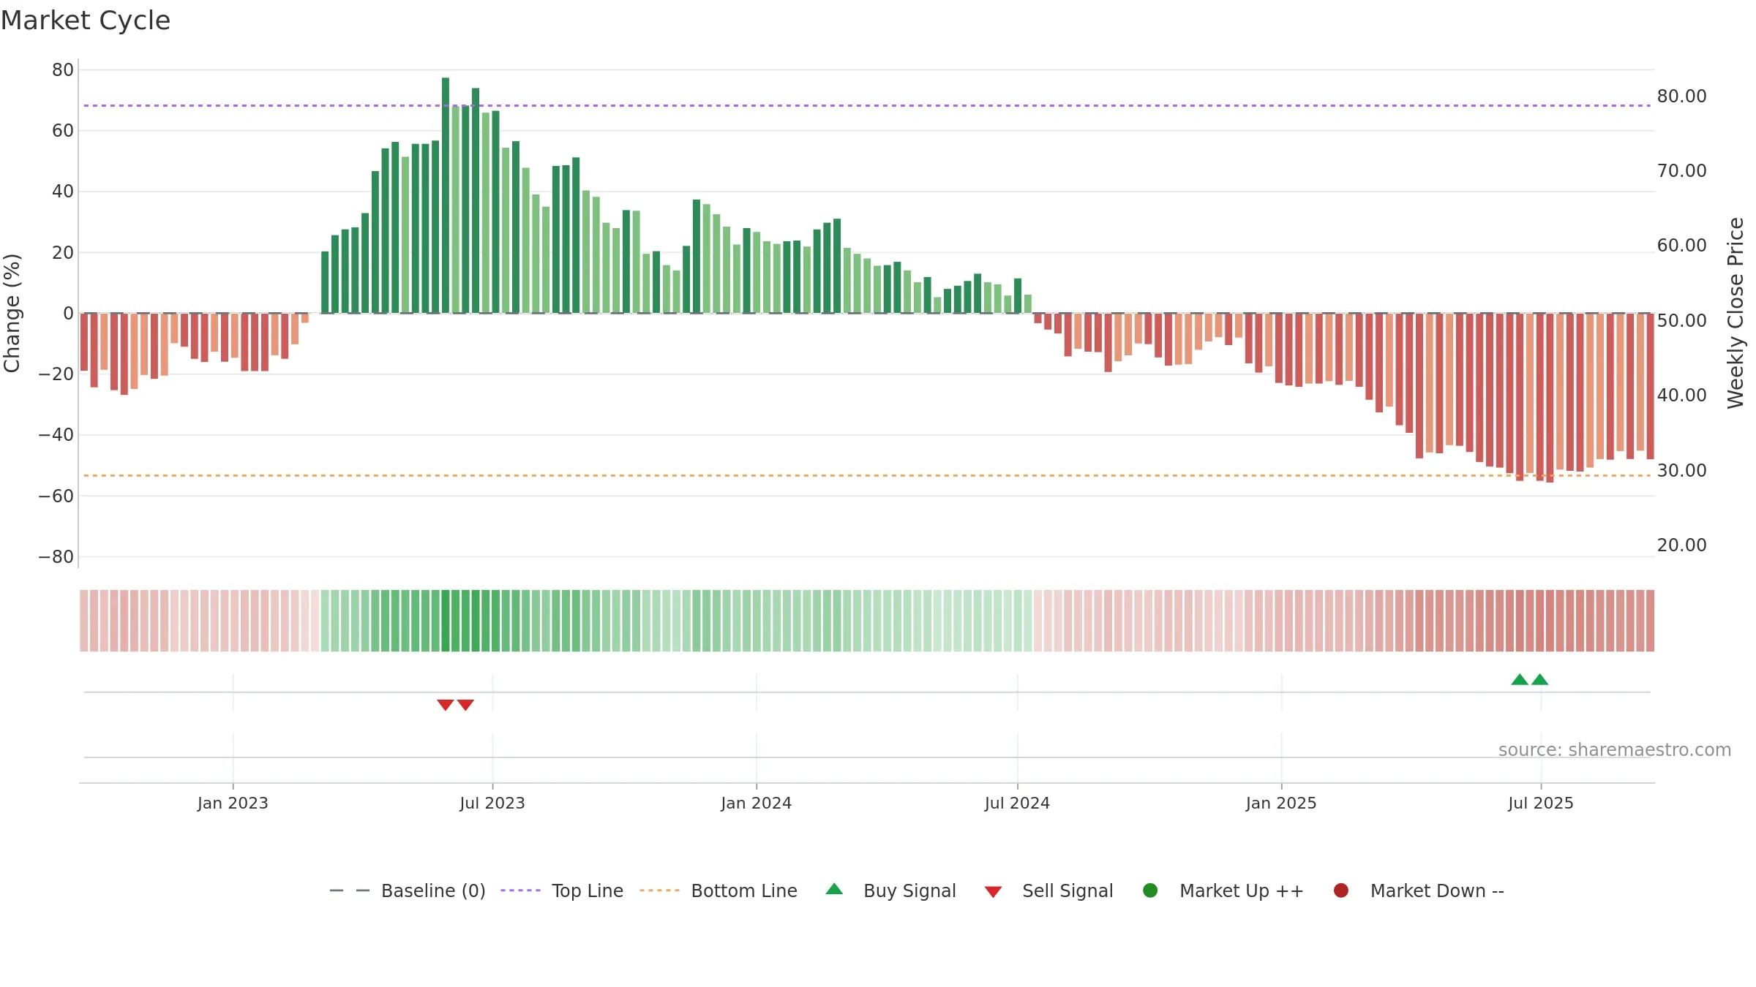
Task: Click the Weekly Close Price axis title
Action: (1736, 313)
